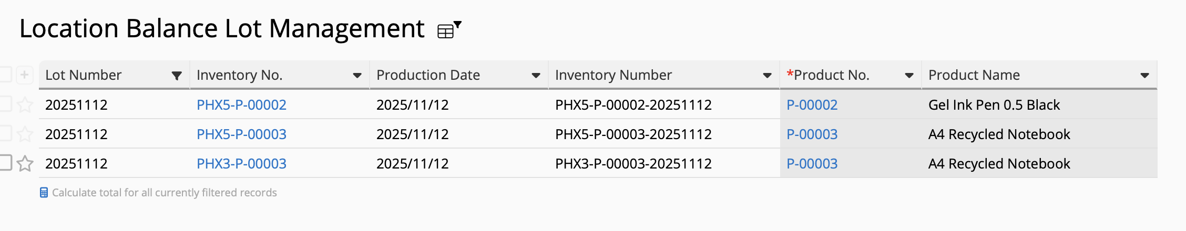
Task: Expand the Product Name column dropdown
Action: point(1144,76)
